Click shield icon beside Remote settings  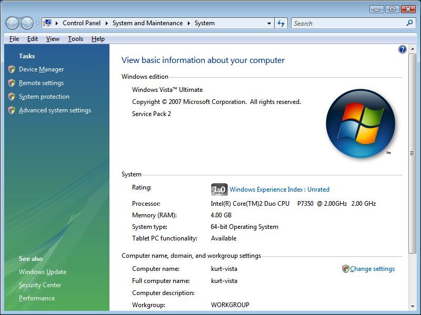12,83
